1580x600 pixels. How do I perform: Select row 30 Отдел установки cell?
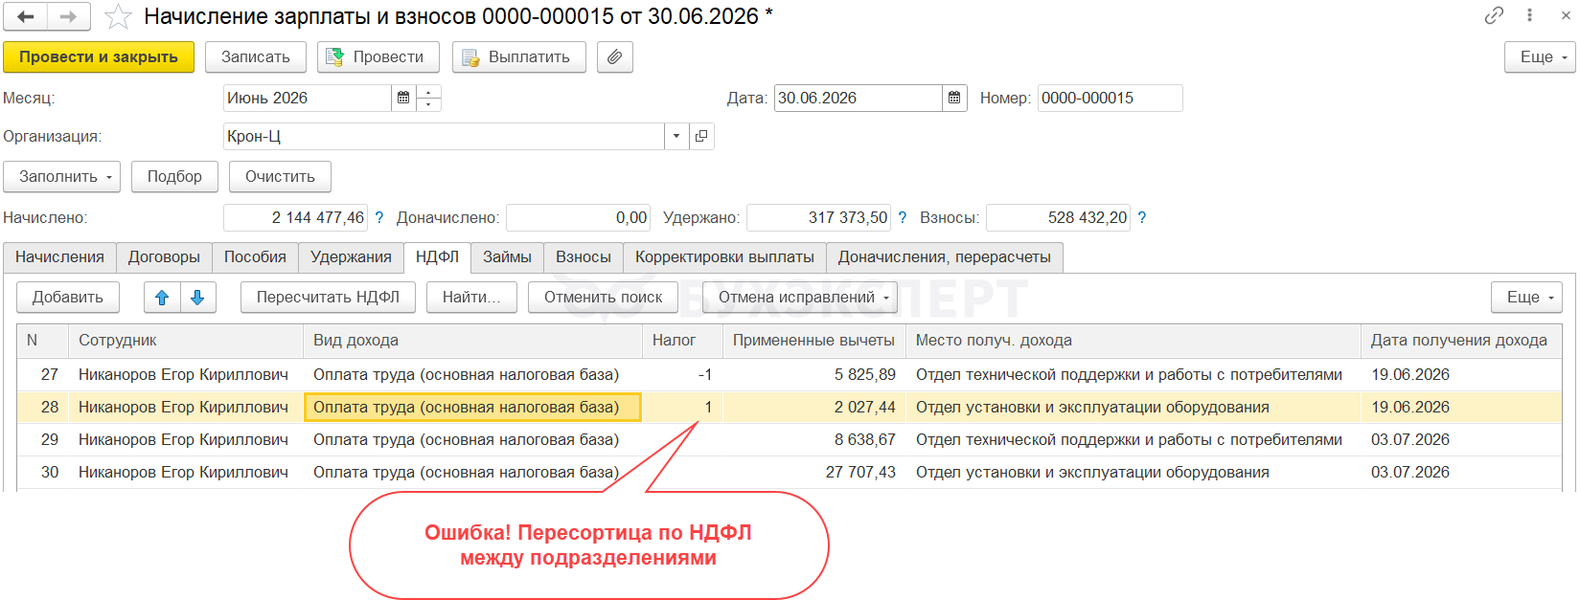coord(1133,473)
